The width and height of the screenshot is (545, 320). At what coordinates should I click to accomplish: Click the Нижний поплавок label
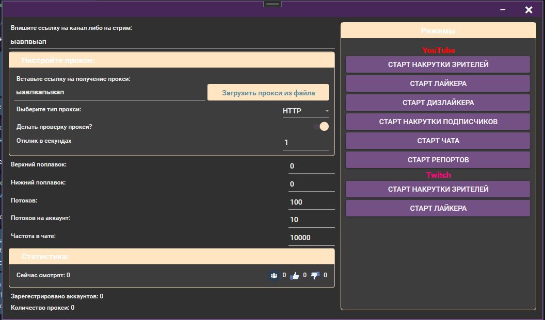click(38, 182)
